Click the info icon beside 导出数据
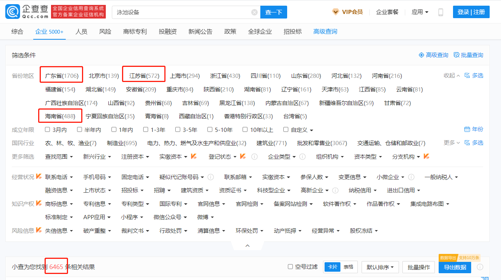Screen dimensions: 501x280 480,267
